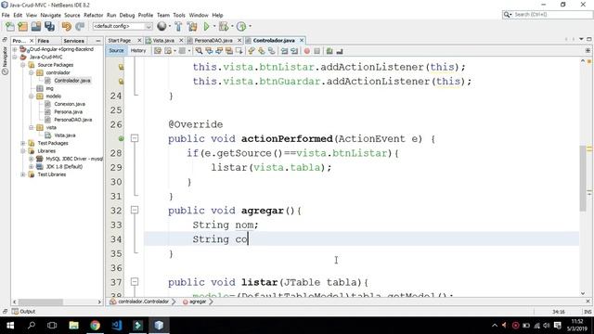Click the Undo toolbar icon

pyautogui.click(x=67, y=26)
